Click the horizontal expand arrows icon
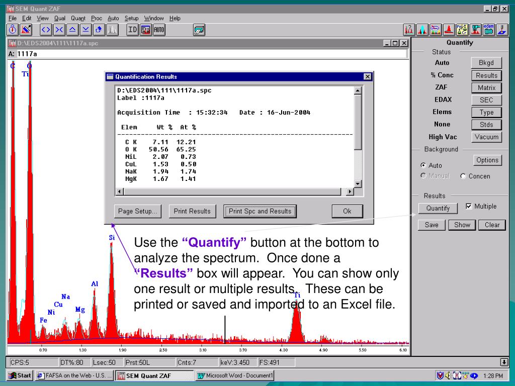Screen dimensions: 515x386 (46, 30)
